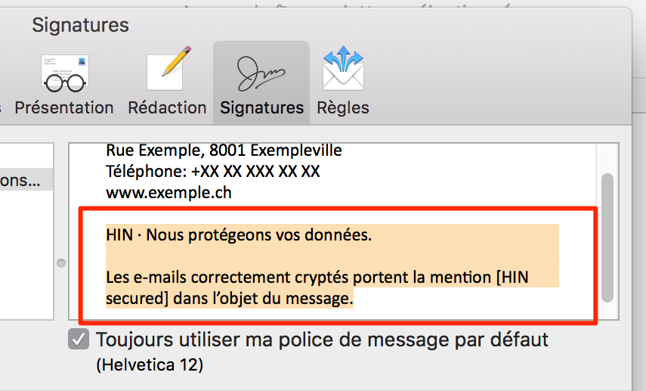Click the "Signatures" window title
This screenshot has width=646, height=391.
tap(80, 25)
